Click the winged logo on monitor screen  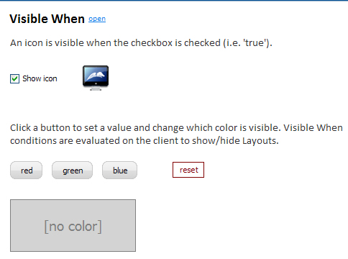tap(96, 76)
